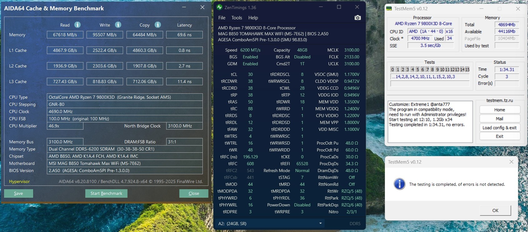Click the tREFI value 65528

[302, 164]
